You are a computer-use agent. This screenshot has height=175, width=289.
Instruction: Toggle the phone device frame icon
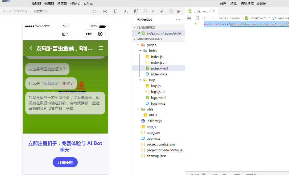click(116, 11)
